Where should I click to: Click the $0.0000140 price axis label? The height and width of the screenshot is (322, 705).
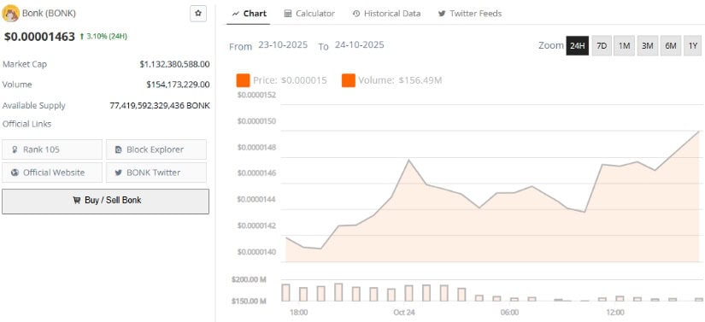256,251
